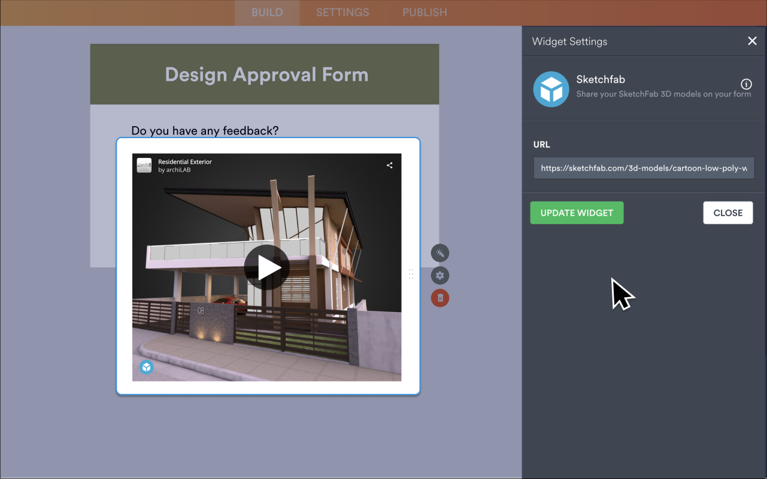Image resolution: width=767 pixels, height=479 pixels.
Task: Click the UPDATE WIDGET button
Action: click(x=576, y=212)
